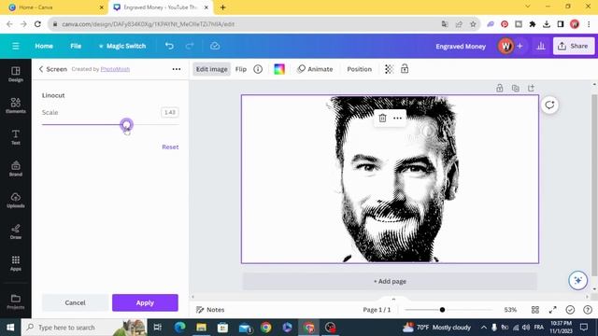Add collaborator with plus icon
The height and width of the screenshot is (336, 598).
pos(520,46)
